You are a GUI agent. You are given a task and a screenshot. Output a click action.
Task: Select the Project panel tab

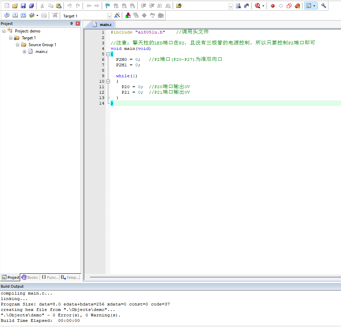tap(11, 277)
